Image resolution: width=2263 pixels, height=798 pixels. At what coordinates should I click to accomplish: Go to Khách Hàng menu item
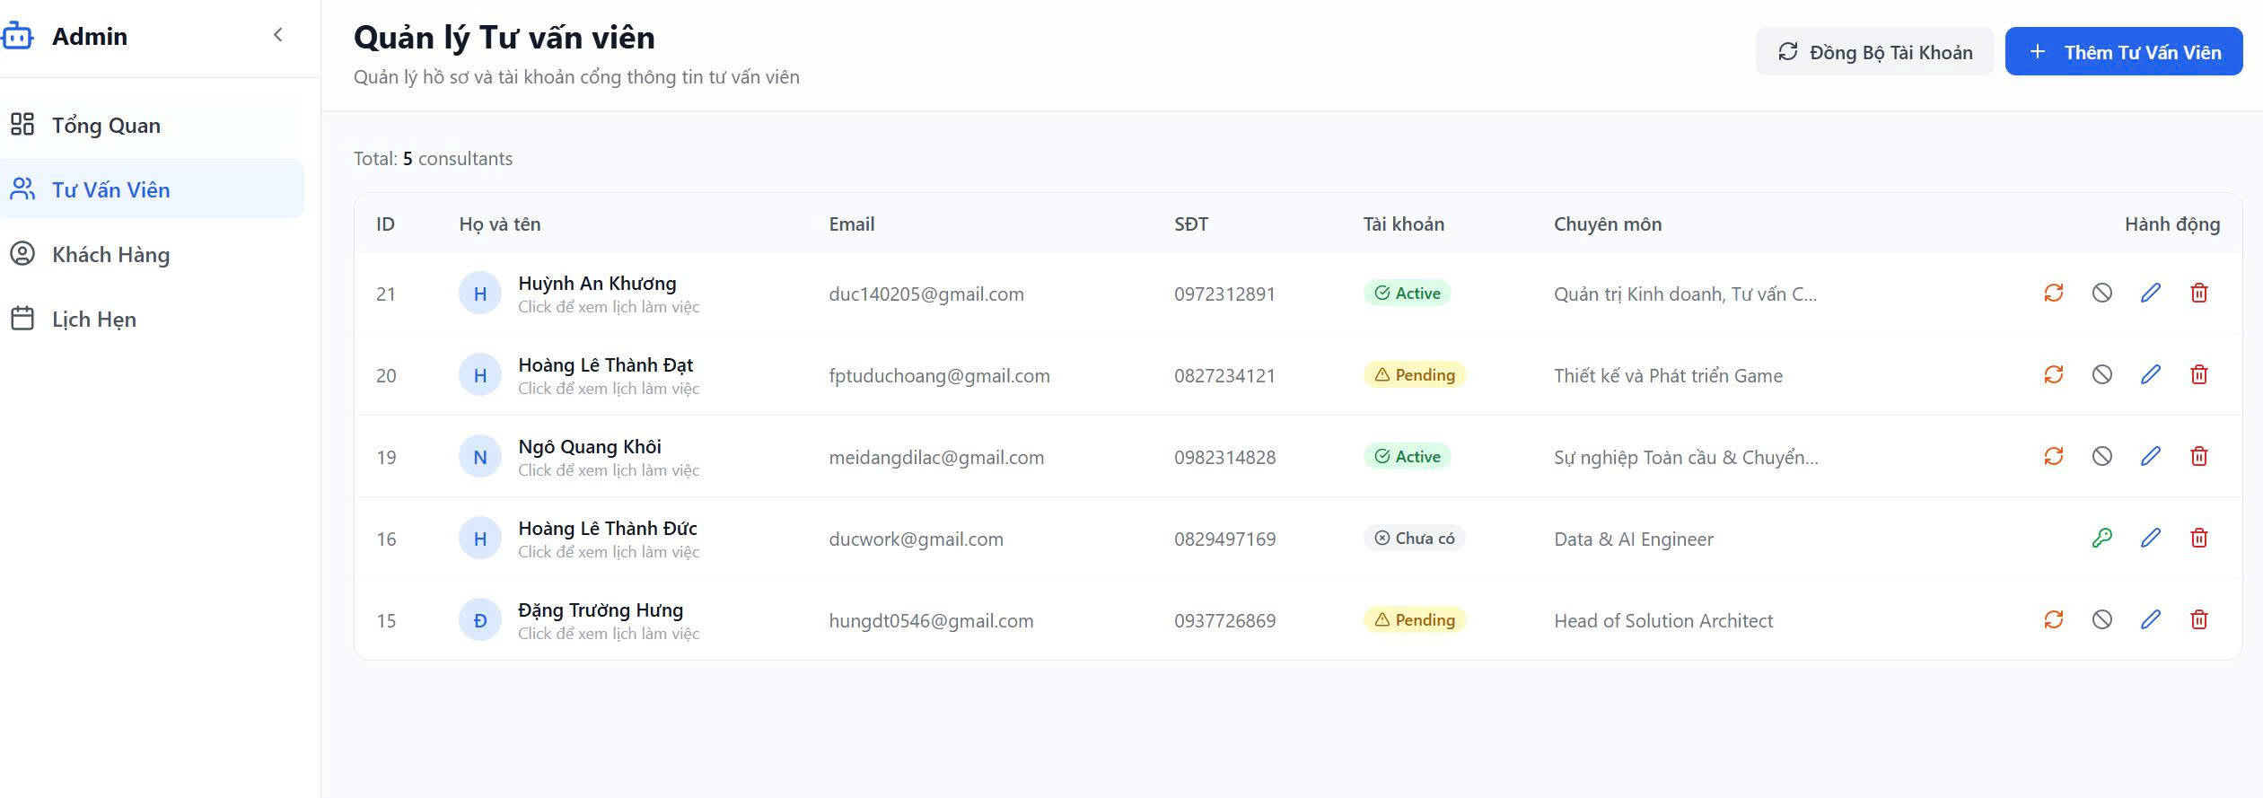coord(110,255)
